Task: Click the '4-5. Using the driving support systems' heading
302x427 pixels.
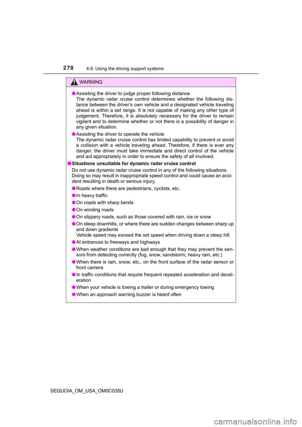Action: (x=125, y=69)
